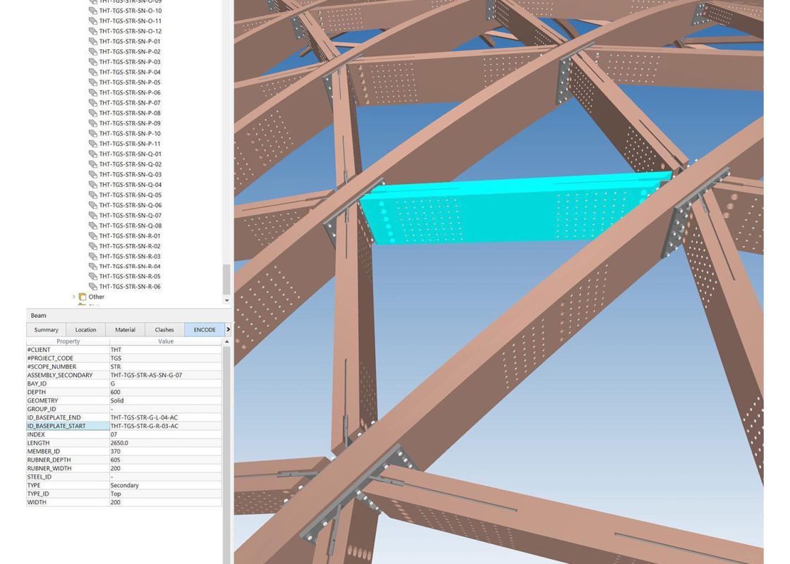Screen dimensions: 790x564
Task: Click the beam icon beside THT-TGS-STR-SN-R-01
Action: (x=93, y=236)
